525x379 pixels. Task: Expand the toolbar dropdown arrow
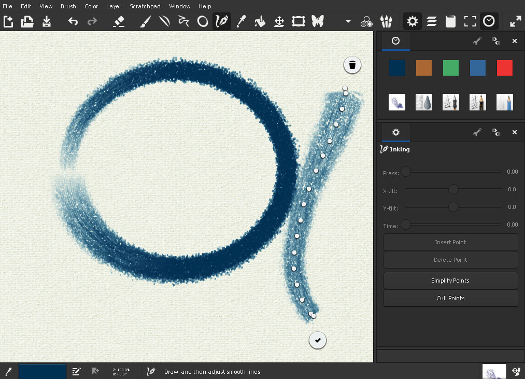coord(348,22)
